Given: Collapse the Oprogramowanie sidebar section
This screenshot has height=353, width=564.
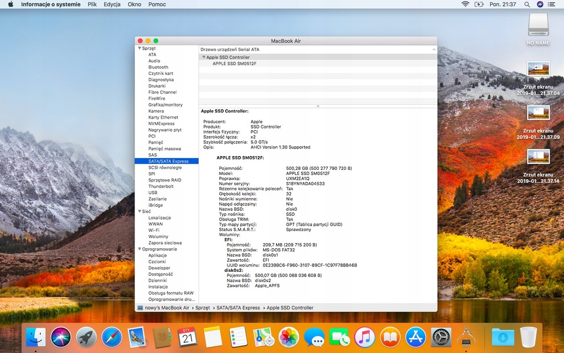Looking at the screenshot, I should [x=139, y=249].
